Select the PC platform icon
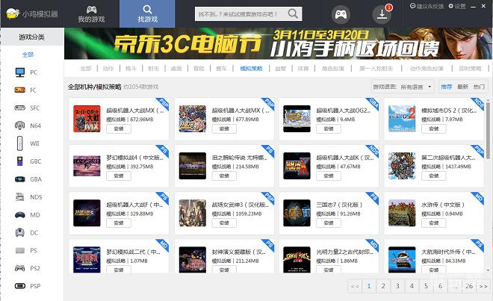Screen dimensions: 493x301 point(20,72)
